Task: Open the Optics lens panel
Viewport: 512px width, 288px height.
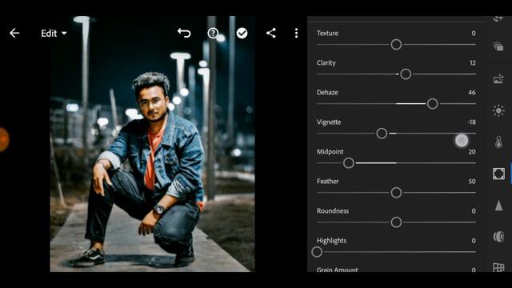Action: 498,237
